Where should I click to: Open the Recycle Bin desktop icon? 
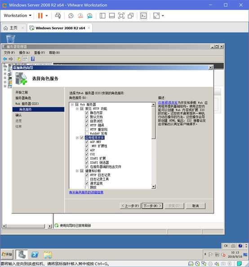11,39
